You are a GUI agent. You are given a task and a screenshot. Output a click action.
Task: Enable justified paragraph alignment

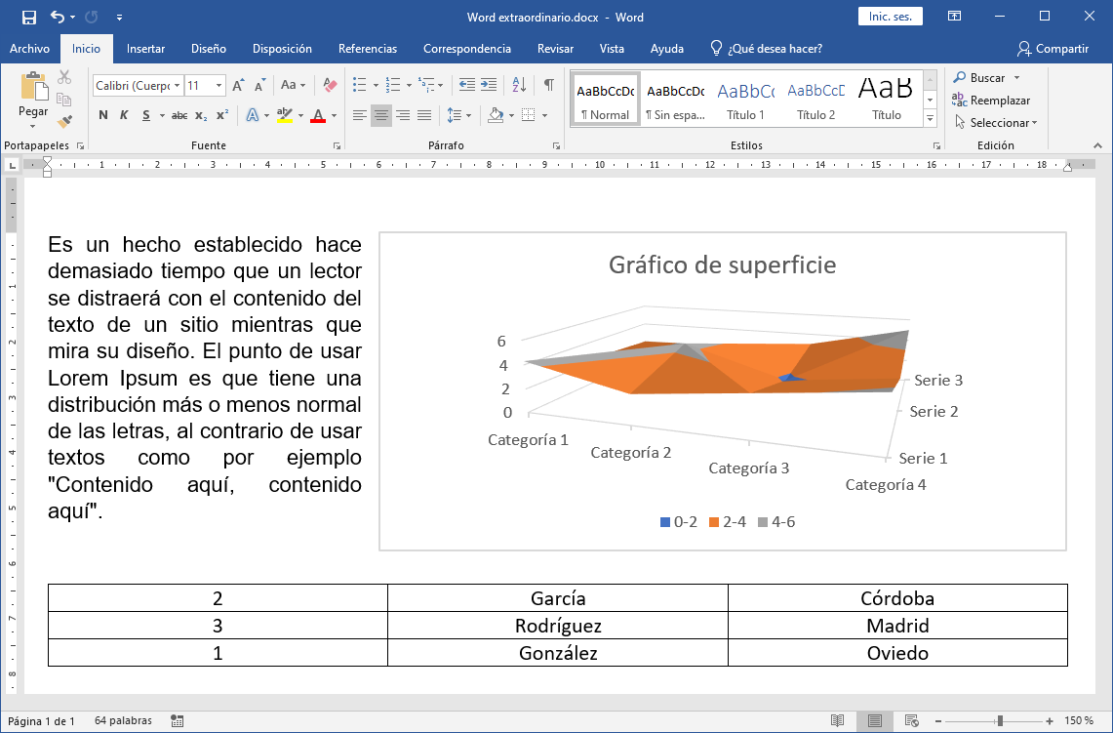pos(424,115)
